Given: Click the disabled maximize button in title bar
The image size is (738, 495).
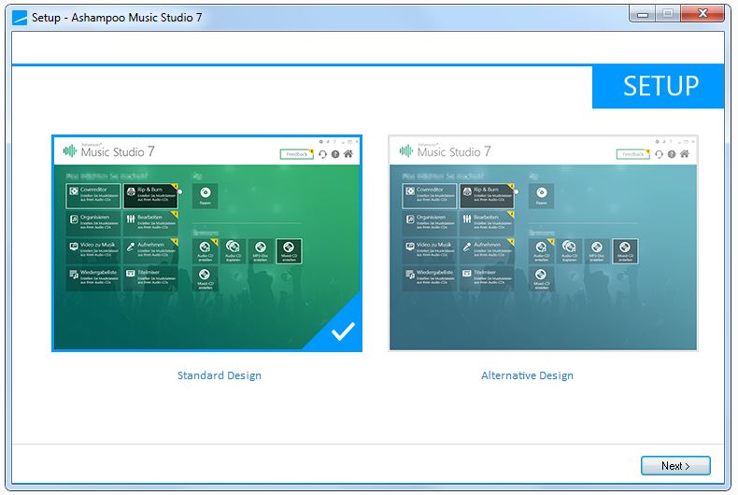Looking at the screenshot, I should click(668, 14).
